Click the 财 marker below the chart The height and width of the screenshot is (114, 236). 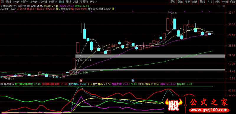point(133,80)
